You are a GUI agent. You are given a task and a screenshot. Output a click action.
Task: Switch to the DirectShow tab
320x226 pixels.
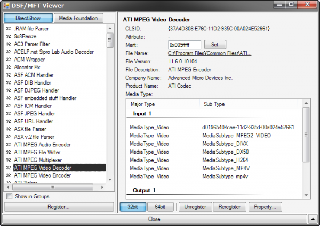[x=28, y=18]
